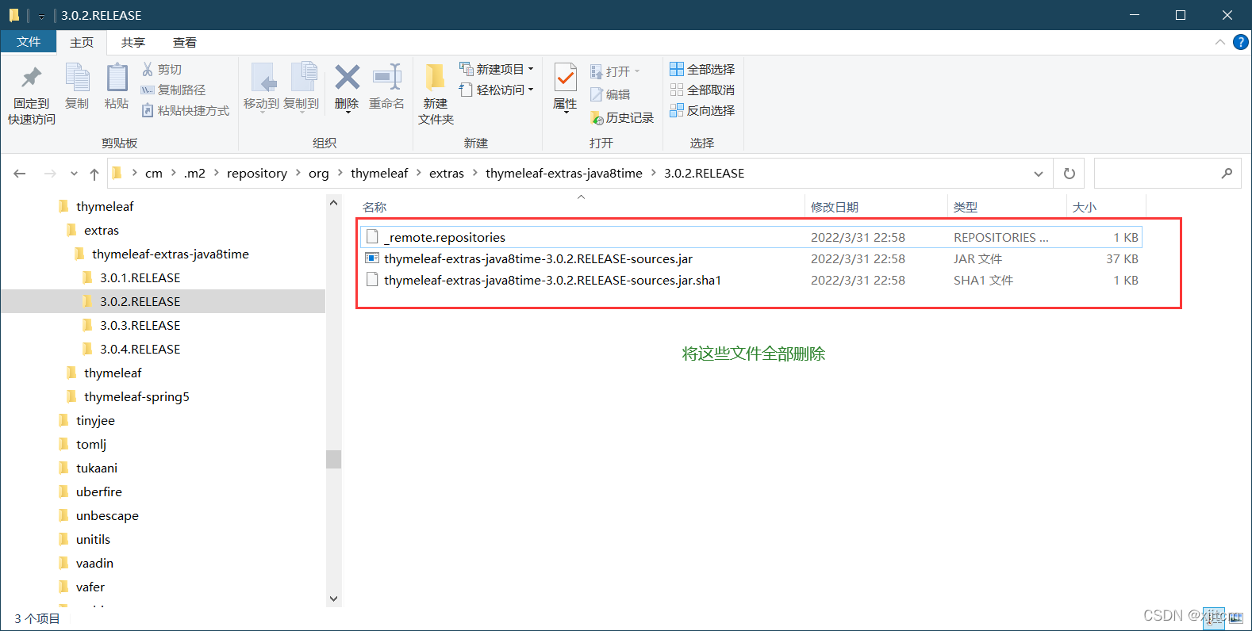The width and height of the screenshot is (1252, 631).
Task: Navigate back with the left arrow
Action: 20,174
